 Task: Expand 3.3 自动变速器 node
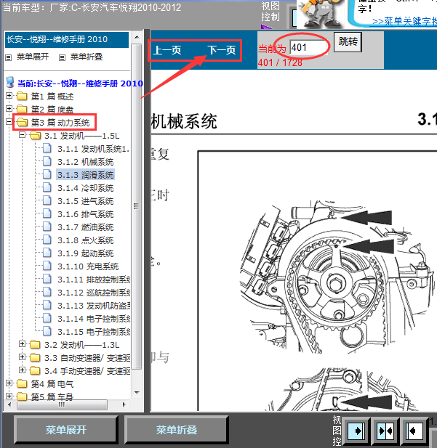[x=22, y=357]
